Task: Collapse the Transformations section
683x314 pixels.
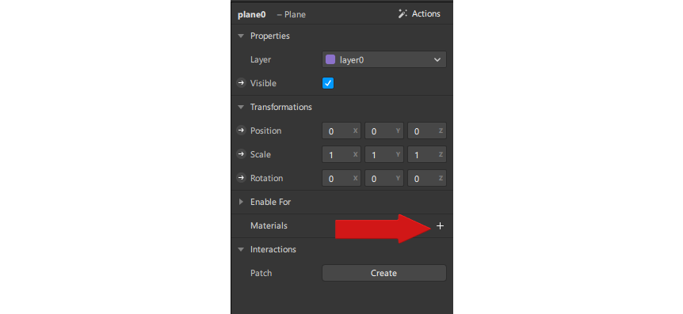Action: pos(241,107)
